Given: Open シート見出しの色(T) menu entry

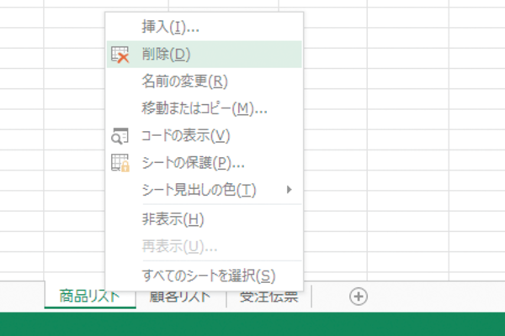Looking at the screenshot, I should tap(205, 190).
